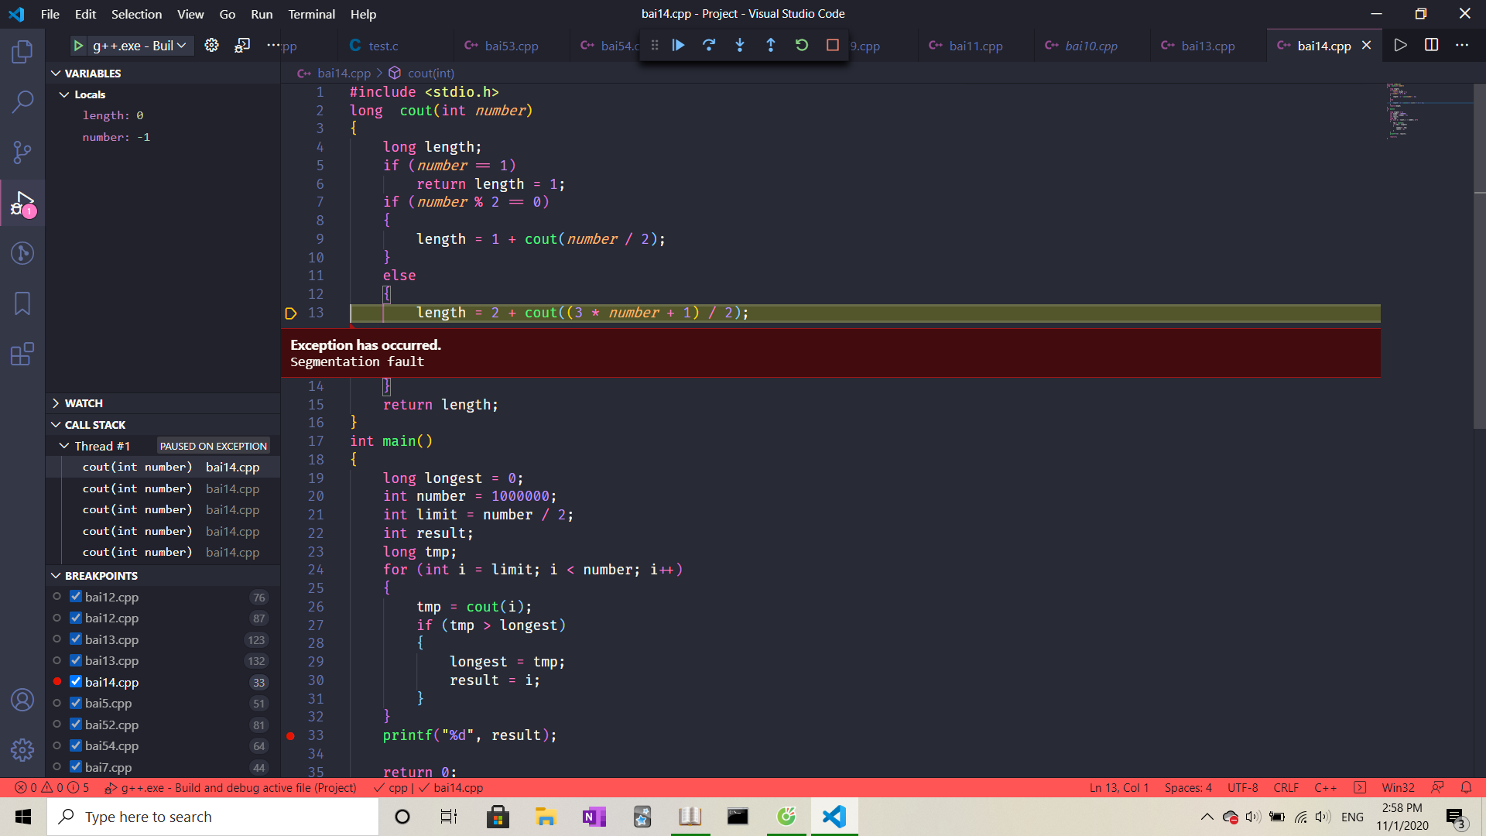Click Continue in the debug toolbar

click(678, 46)
